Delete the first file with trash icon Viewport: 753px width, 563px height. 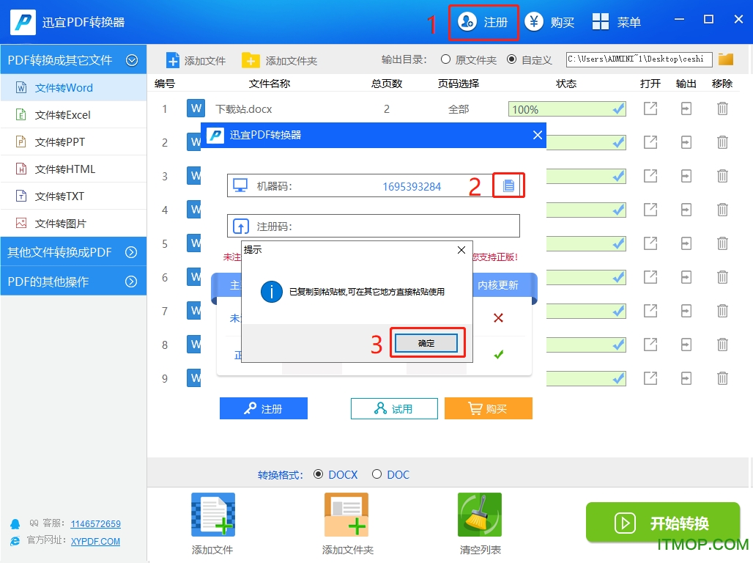click(722, 108)
